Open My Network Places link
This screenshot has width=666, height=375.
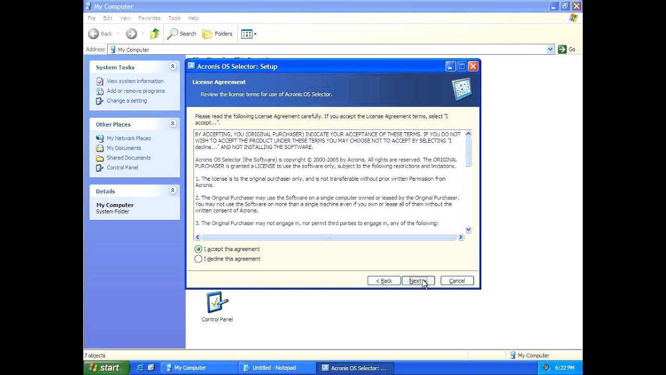(129, 139)
